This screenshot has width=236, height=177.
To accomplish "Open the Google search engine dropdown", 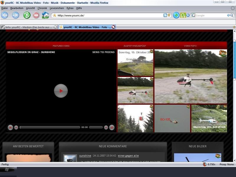I will click(x=194, y=15).
